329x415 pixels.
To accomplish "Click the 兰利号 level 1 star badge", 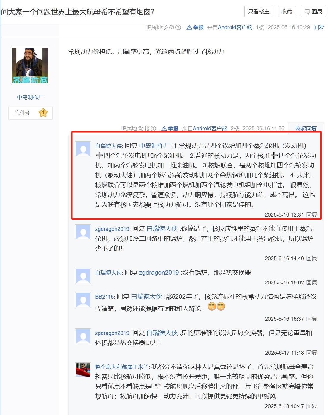I will tap(43, 113).
